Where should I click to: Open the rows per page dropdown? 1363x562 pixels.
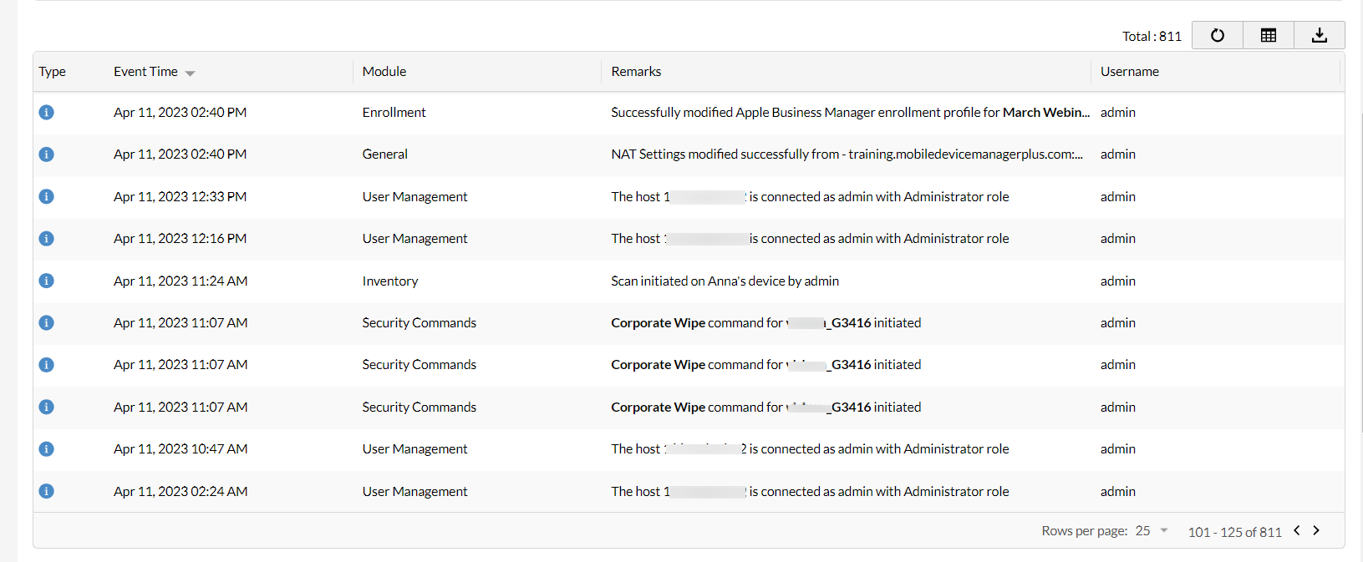[1152, 531]
